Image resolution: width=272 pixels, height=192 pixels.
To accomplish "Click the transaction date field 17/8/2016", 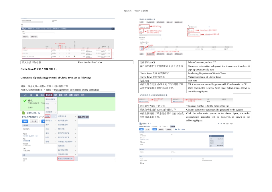I will [x=150, y=39].
